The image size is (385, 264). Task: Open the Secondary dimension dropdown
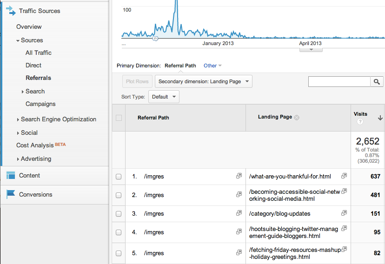204,81
